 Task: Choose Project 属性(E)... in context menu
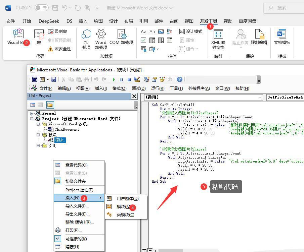[79, 190]
